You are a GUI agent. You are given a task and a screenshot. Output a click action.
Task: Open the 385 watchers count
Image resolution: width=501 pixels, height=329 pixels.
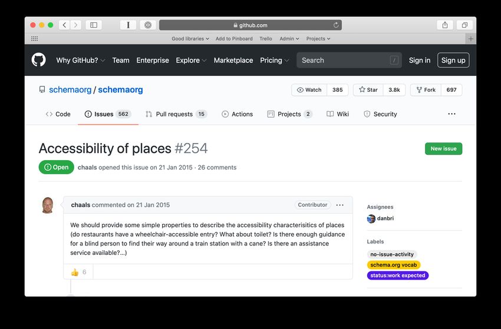click(337, 90)
